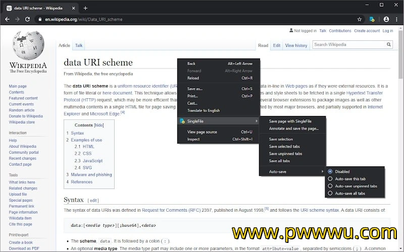Close the data URI scheme tab
404x252 pixels.
(73, 8)
